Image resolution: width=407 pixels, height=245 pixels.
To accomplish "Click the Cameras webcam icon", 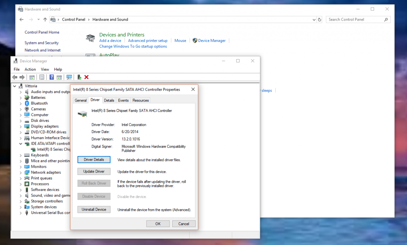I will 27,109.
